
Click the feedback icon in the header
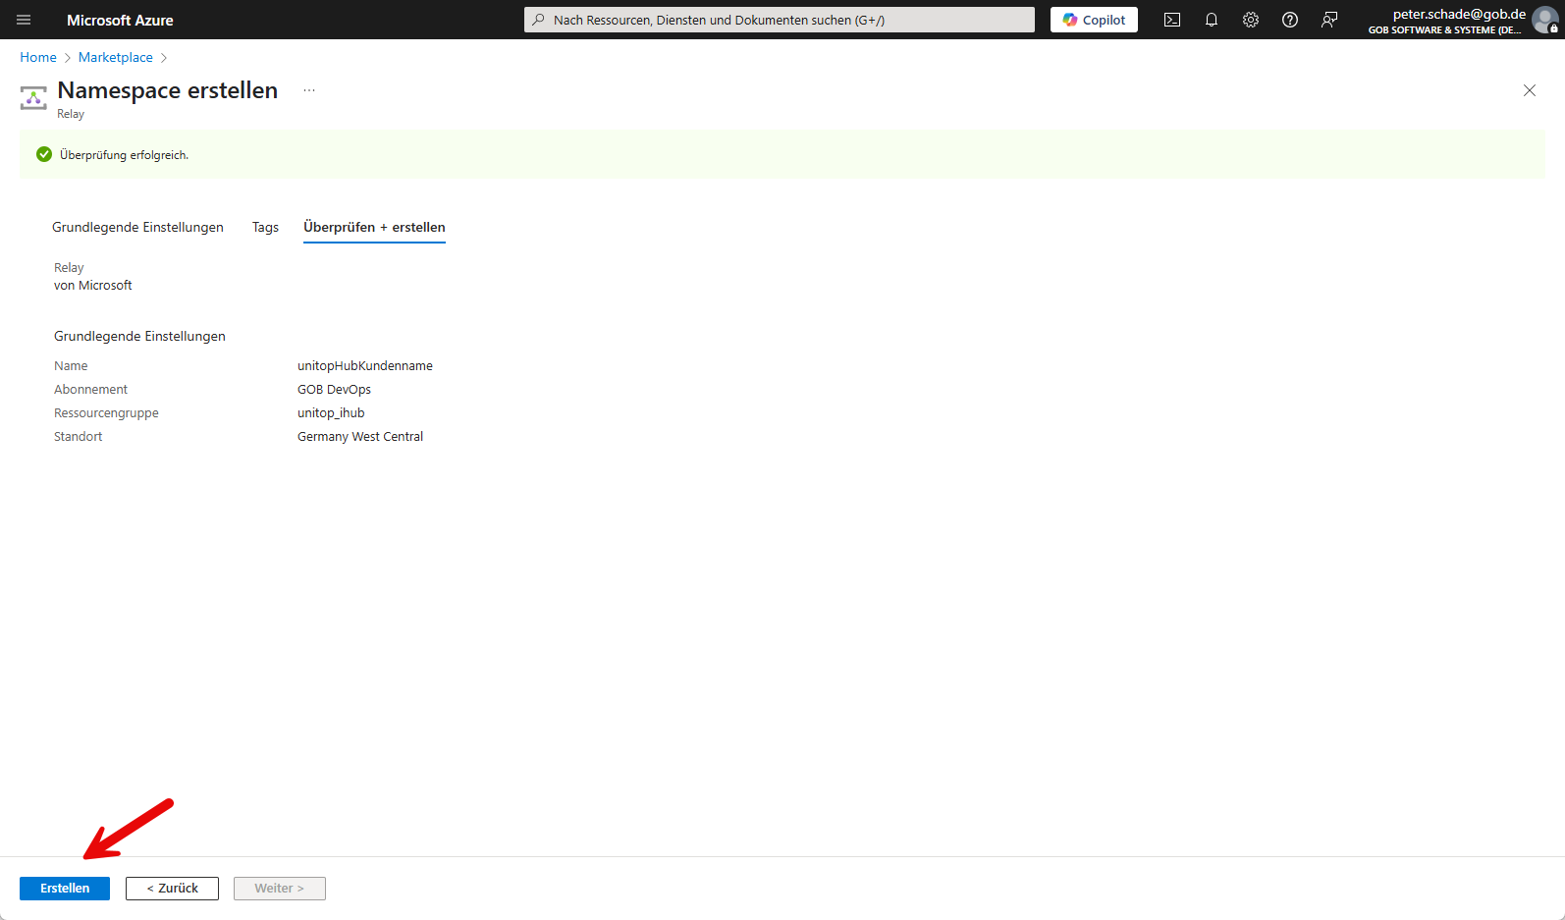coord(1328,20)
